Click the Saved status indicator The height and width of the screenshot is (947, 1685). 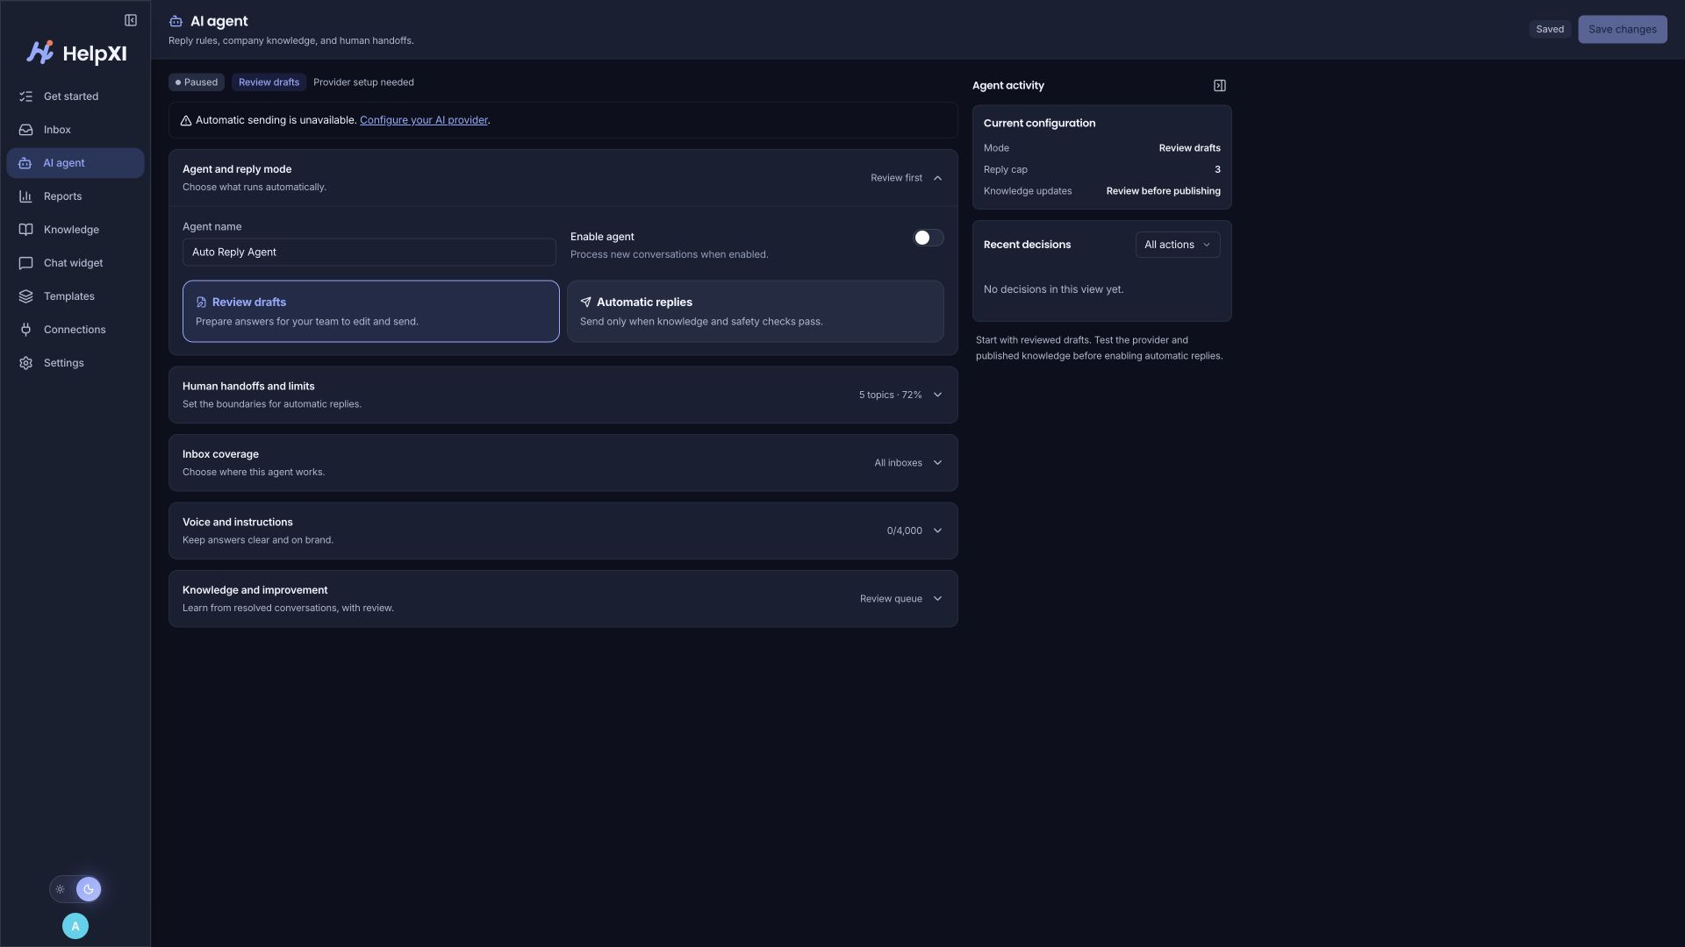tap(1549, 29)
